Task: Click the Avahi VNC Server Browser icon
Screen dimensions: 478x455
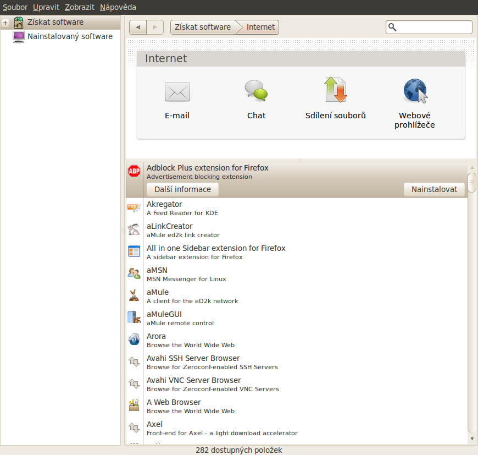Action: pos(134,383)
